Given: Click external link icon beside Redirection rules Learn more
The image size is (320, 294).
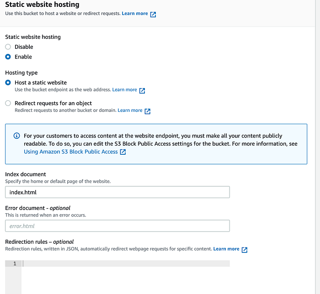Looking at the screenshot, I should pos(245,250).
